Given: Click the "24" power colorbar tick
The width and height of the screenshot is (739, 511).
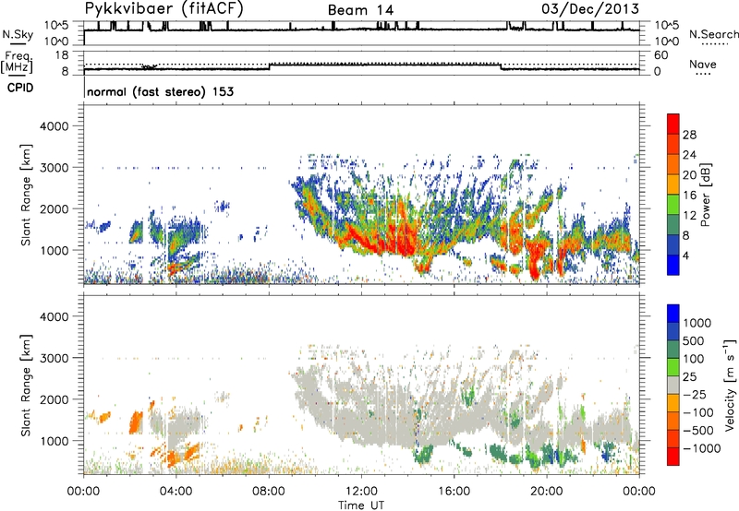Looking at the screenshot, I should coord(689,155).
